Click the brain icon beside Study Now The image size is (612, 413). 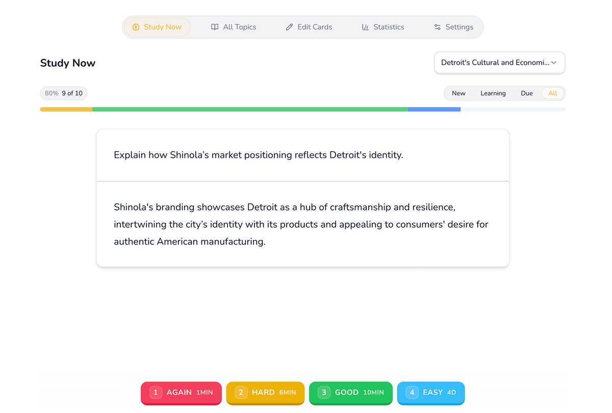(x=136, y=27)
